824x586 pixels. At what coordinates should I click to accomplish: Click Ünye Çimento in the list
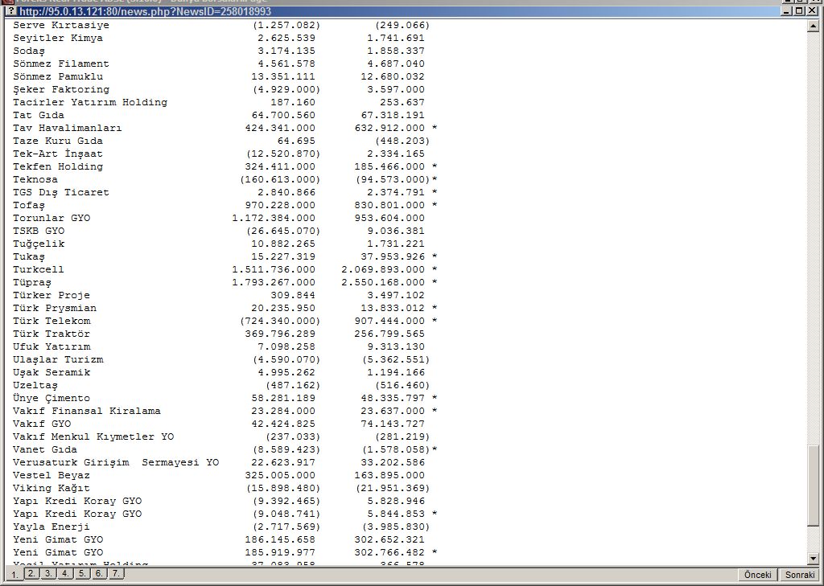[x=51, y=398]
